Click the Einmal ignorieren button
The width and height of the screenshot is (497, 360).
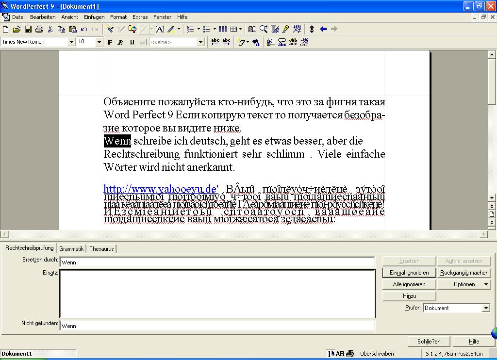[x=409, y=273]
